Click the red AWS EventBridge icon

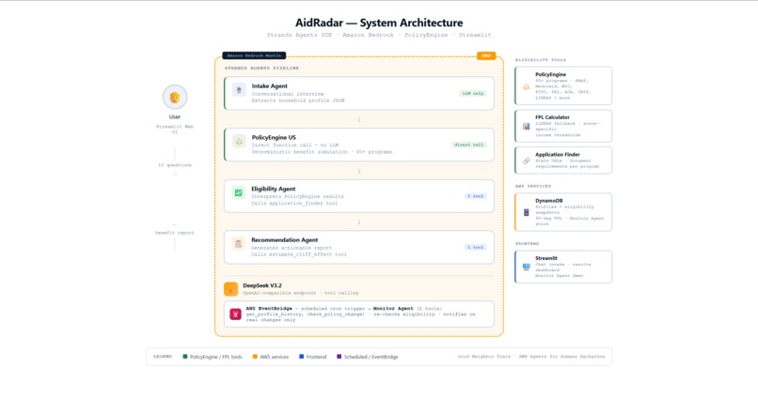tap(235, 314)
